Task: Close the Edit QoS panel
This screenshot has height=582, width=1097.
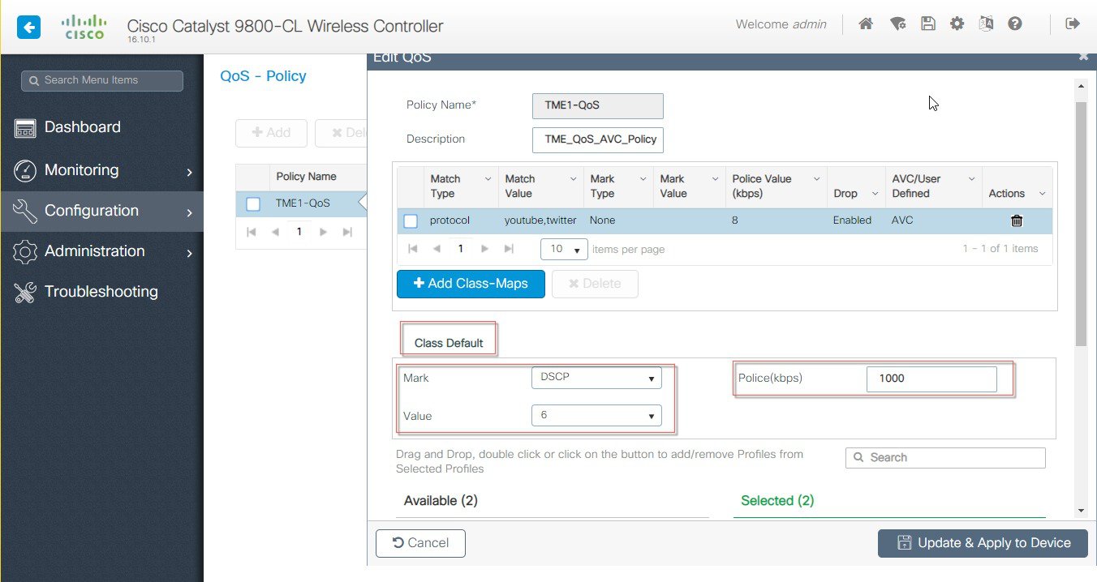Action: point(1083,57)
